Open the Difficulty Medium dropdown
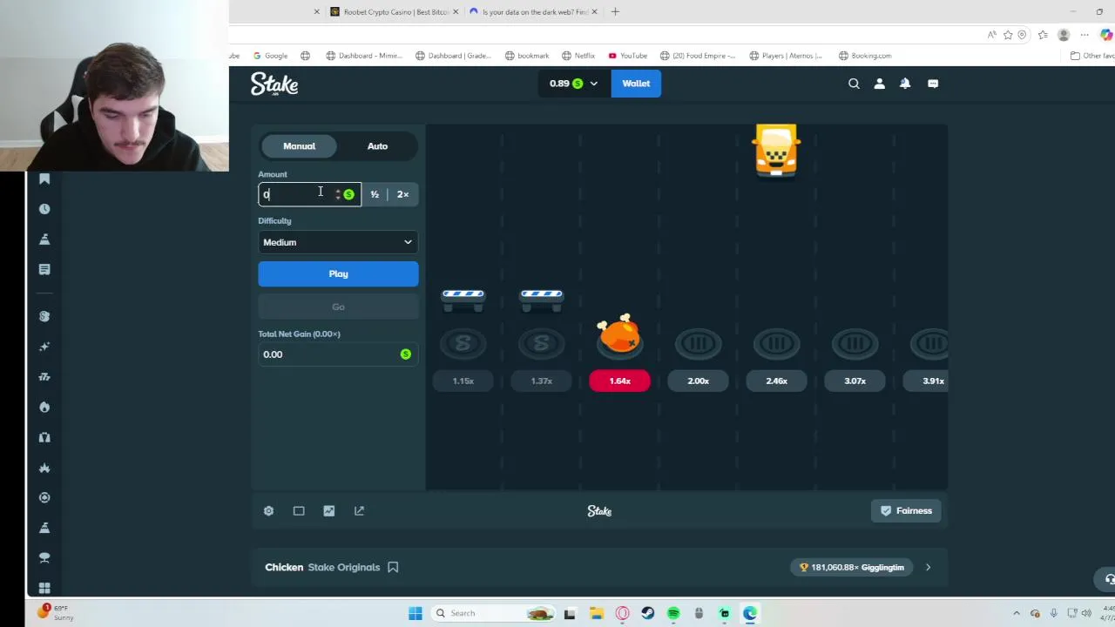 (338, 242)
